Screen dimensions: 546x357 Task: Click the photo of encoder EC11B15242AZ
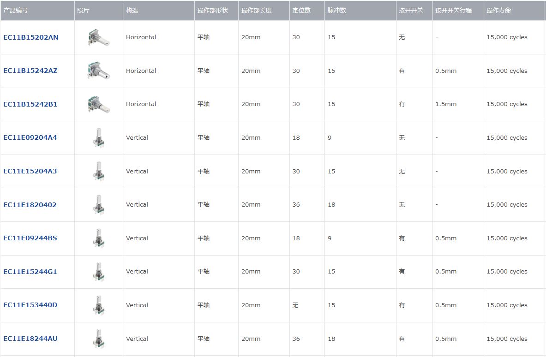(99, 71)
